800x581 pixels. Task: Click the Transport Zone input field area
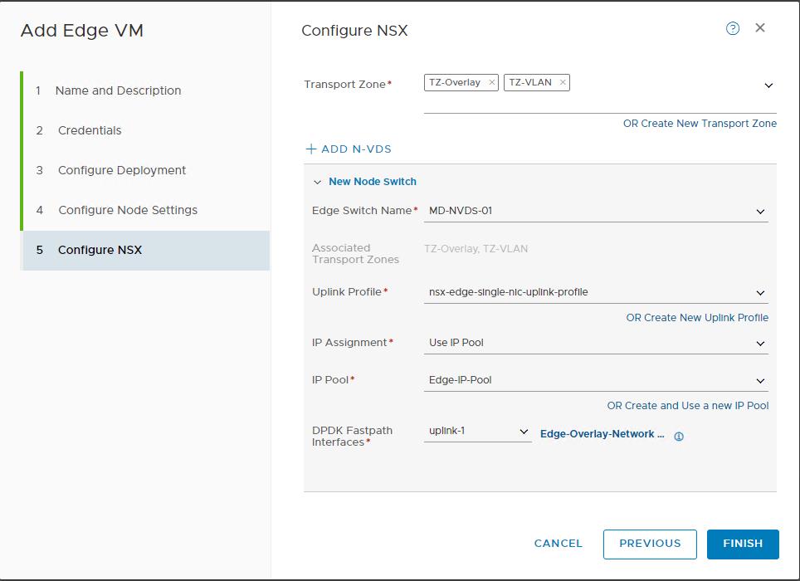click(600, 93)
